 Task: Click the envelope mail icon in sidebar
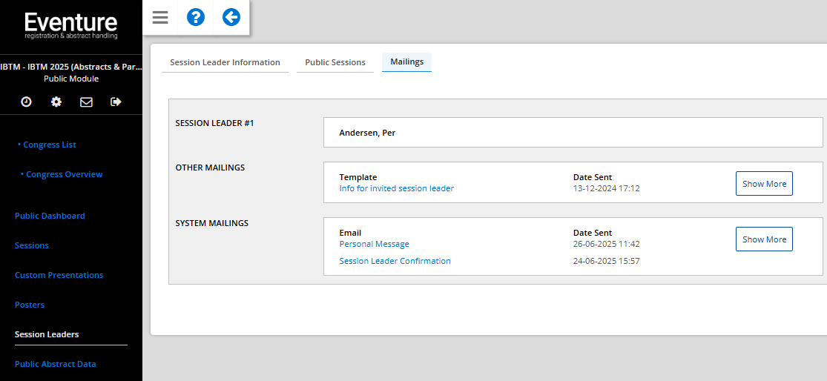click(86, 102)
